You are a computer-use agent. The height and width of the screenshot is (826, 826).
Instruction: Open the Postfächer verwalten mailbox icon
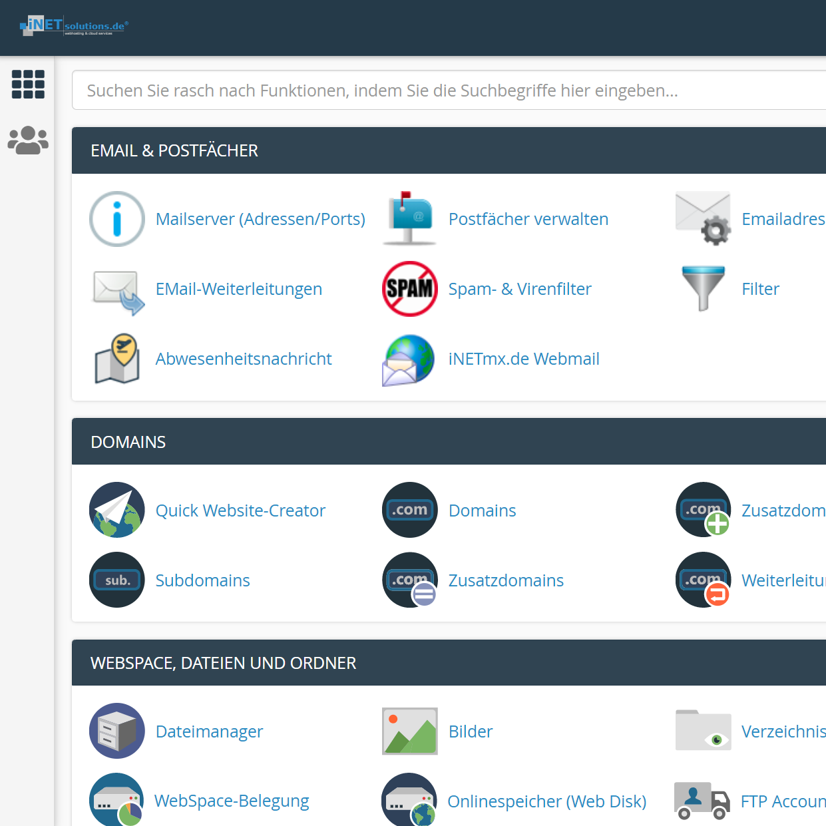click(410, 219)
